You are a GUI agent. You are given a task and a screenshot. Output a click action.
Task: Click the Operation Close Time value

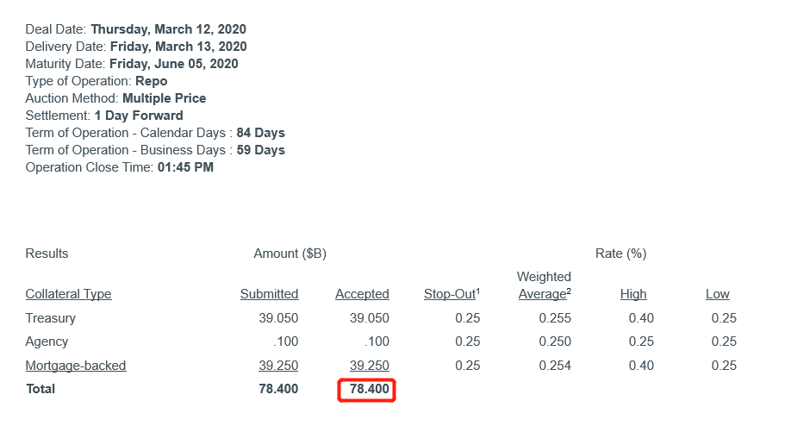pos(185,167)
